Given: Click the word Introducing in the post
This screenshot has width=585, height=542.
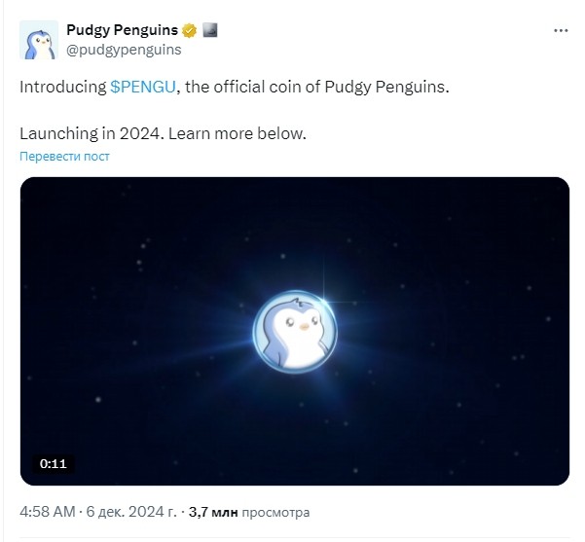Looking at the screenshot, I should (x=63, y=87).
